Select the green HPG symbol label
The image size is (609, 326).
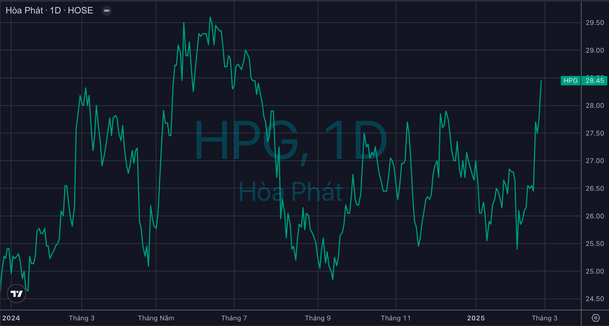click(570, 81)
